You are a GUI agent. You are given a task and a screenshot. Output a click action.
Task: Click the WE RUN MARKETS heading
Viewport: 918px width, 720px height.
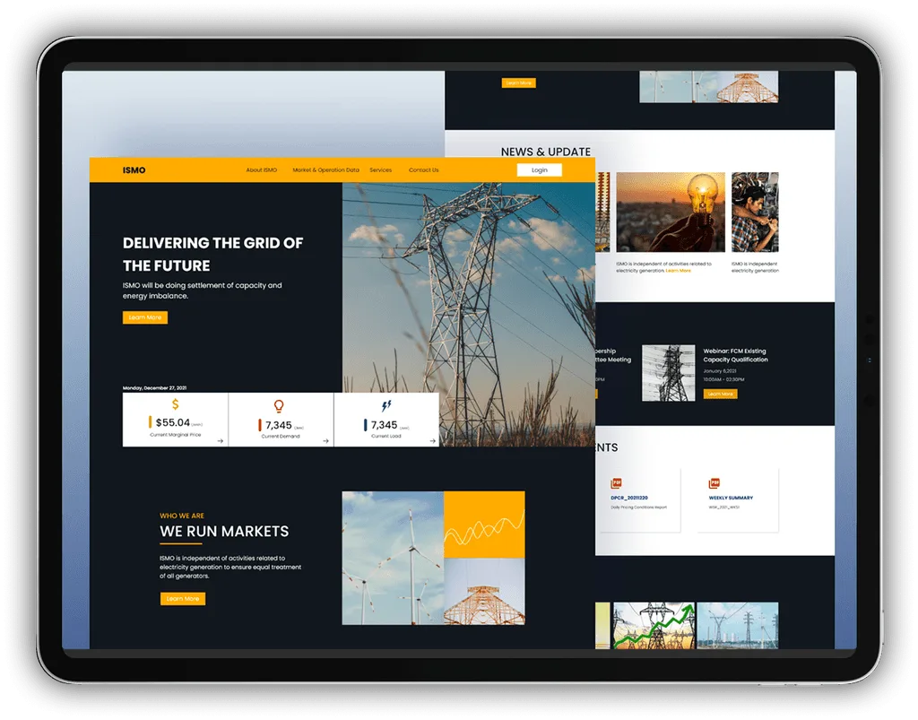[224, 531]
